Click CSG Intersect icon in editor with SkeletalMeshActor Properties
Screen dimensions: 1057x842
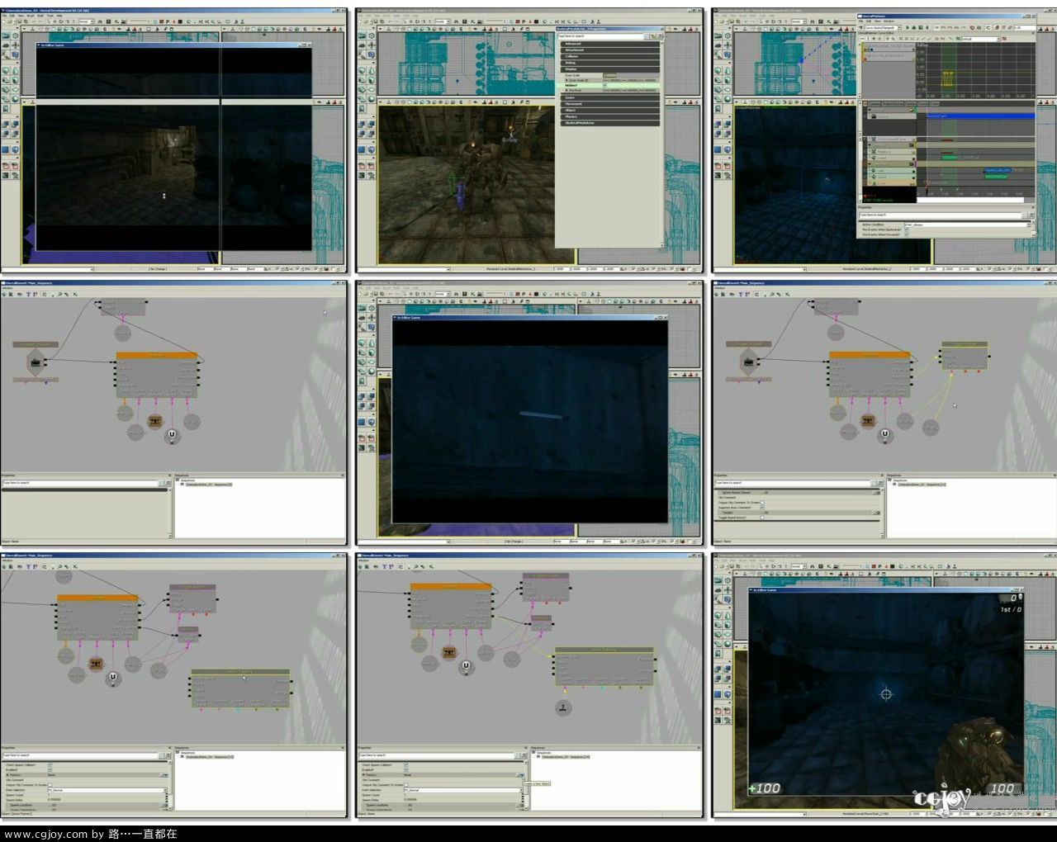click(x=362, y=133)
